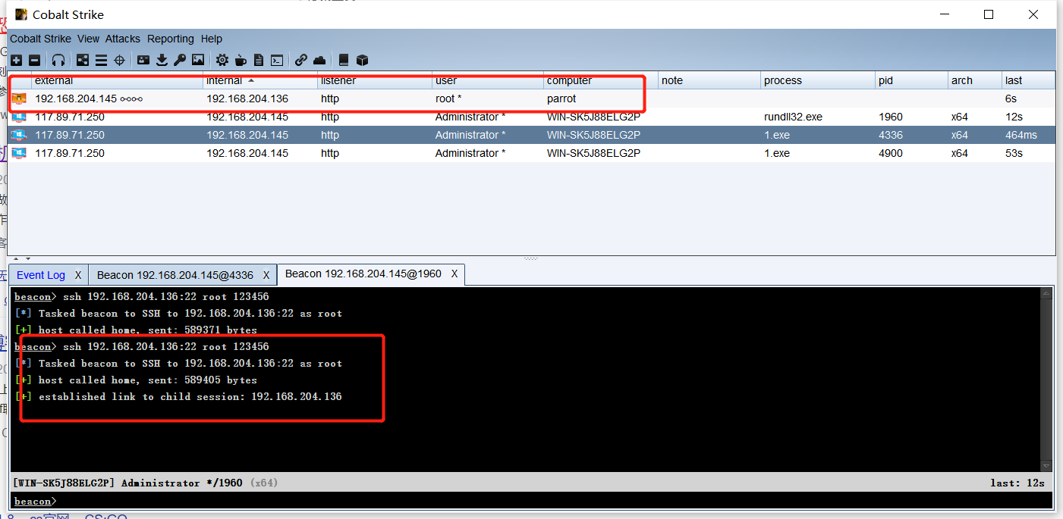Switch to Pivot Graph view
Image resolution: width=1063 pixels, height=519 pixels.
[x=83, y=60]
